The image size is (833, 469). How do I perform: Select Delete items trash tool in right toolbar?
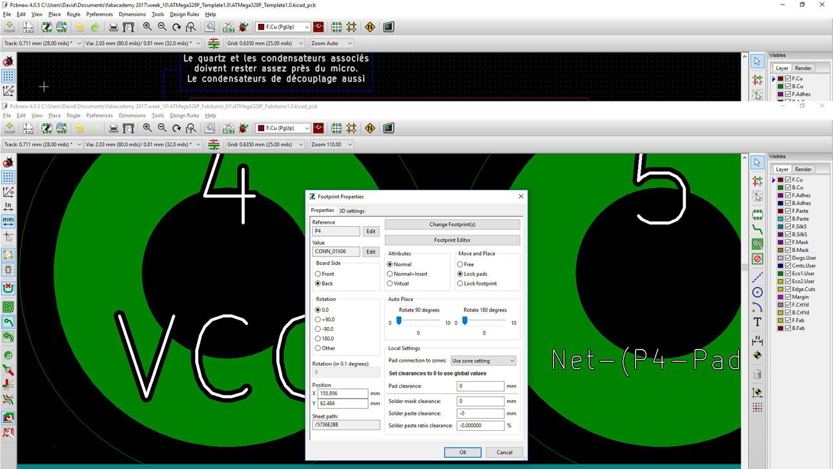coord(757,374)
